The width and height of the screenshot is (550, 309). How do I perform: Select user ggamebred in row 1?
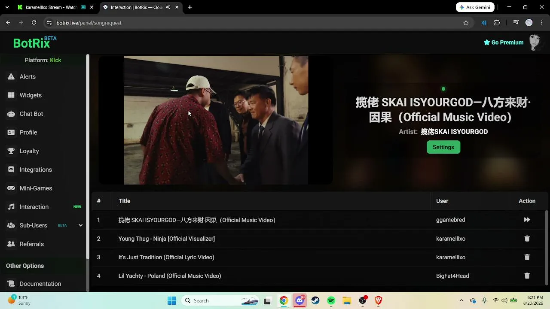[450, 220]
